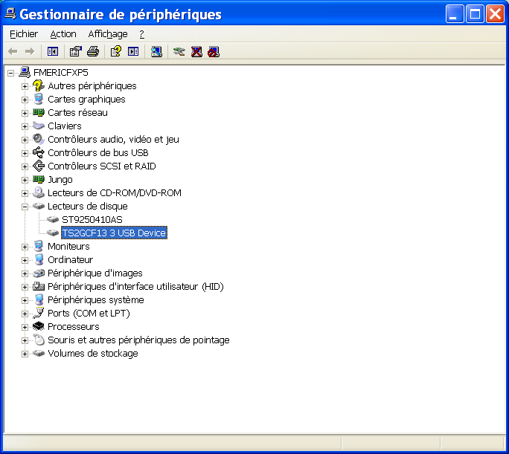Screen dimensions: 509x454
Task: Select the Cartes graphiques label
Action: pos(86,99)
